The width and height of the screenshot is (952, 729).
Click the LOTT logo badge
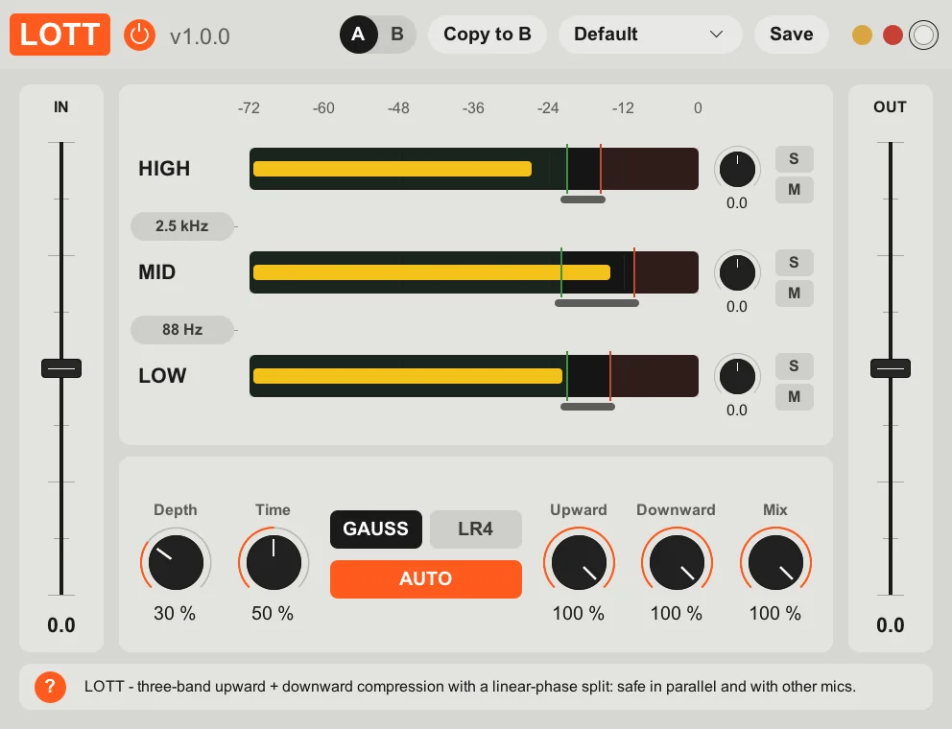59,35
